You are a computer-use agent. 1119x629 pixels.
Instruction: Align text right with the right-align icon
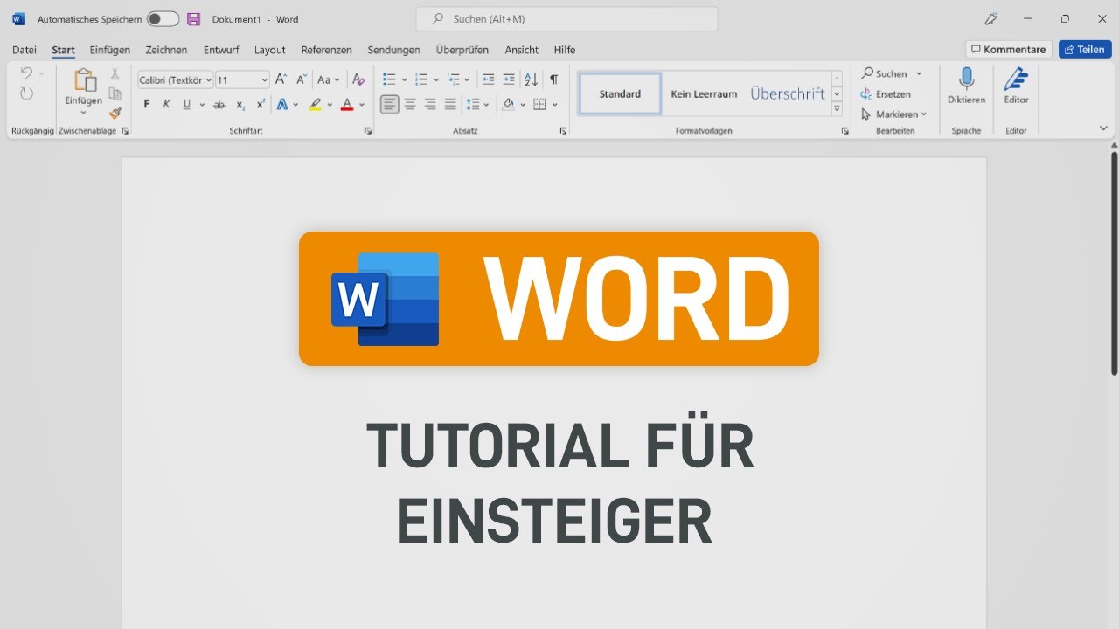pos(430,105)
